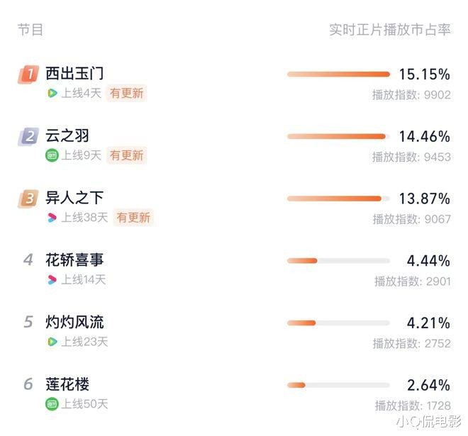
Task: Click Tencent Video icon under 西出玉门
Action: pyautogui.click(x=52, y=93)
